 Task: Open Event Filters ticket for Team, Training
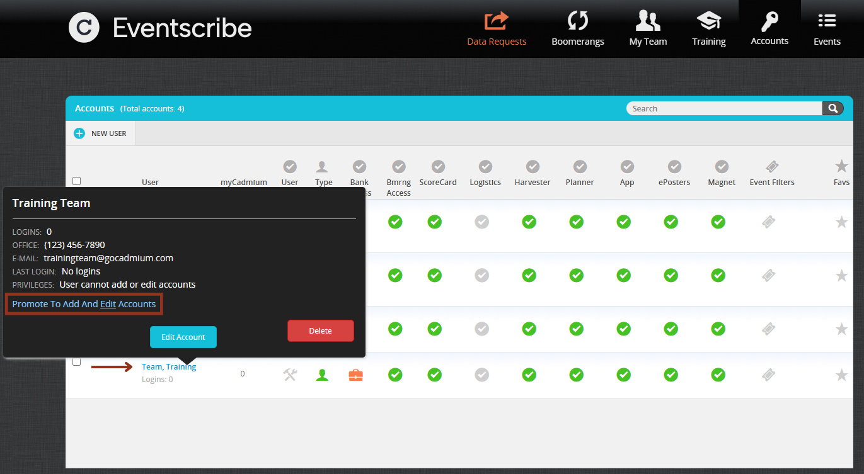click(x=769, y=375)
